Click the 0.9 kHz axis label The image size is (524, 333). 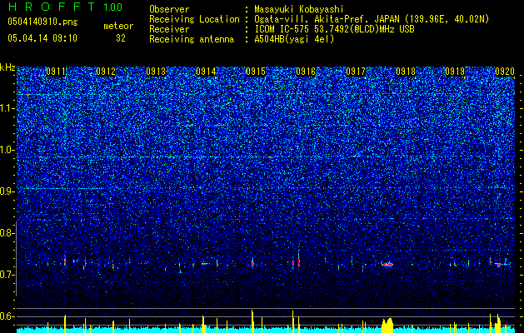(7, 191)
